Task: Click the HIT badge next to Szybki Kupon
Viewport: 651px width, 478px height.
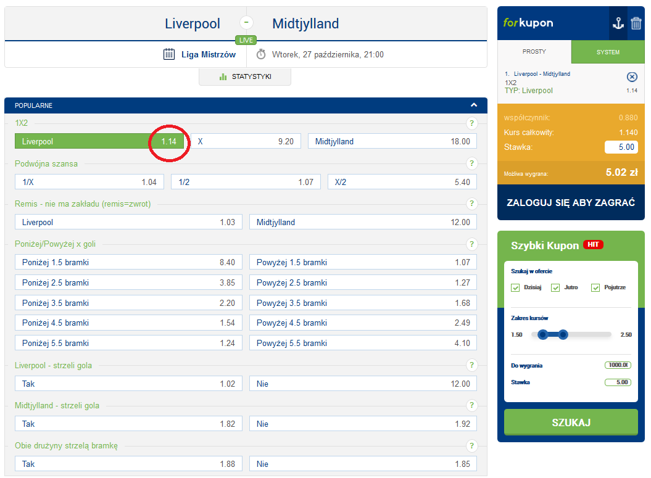Action: [593, 244]
